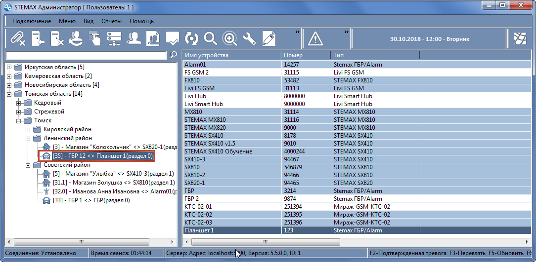
Task: Open the server network icon
Action: [x=115, y=38]
